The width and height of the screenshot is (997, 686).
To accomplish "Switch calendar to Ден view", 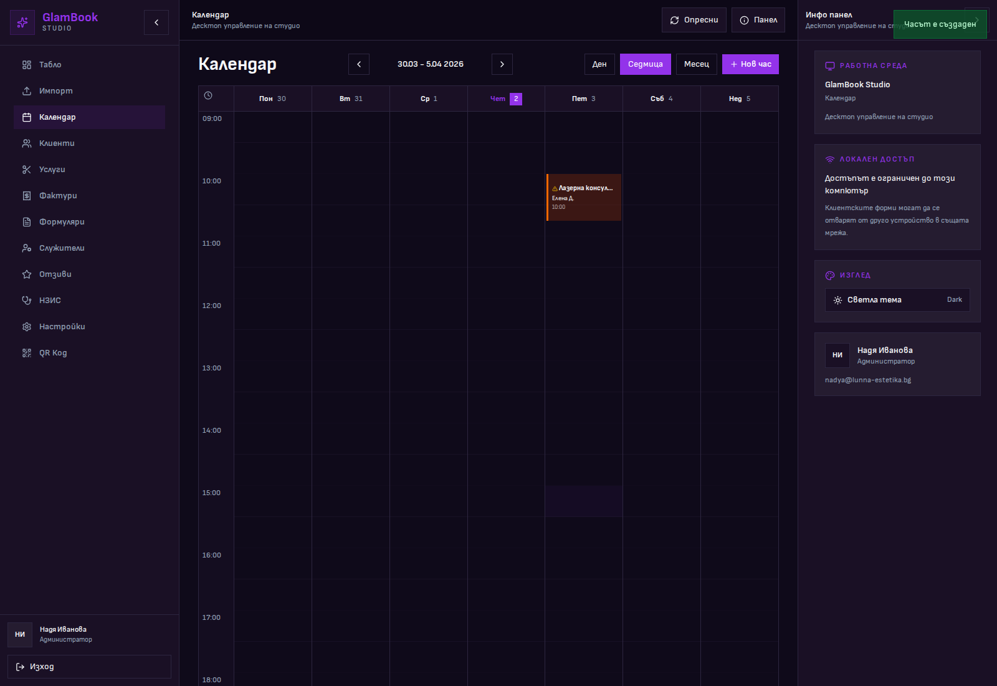I will click(599, 64).
